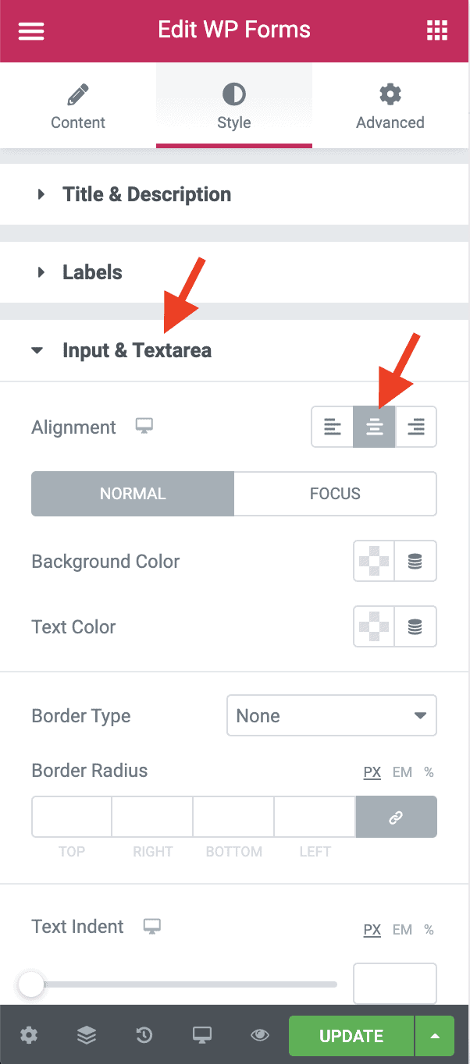The width and height of the screenshot is (470, 1064).
Task: Switch to the Advanced tab
Action: tap(390, 108)
